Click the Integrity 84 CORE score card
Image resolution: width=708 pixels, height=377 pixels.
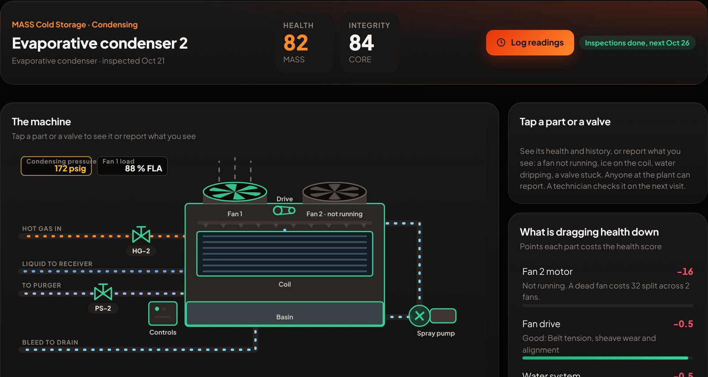pyautogui.click(x=369, y=42)
